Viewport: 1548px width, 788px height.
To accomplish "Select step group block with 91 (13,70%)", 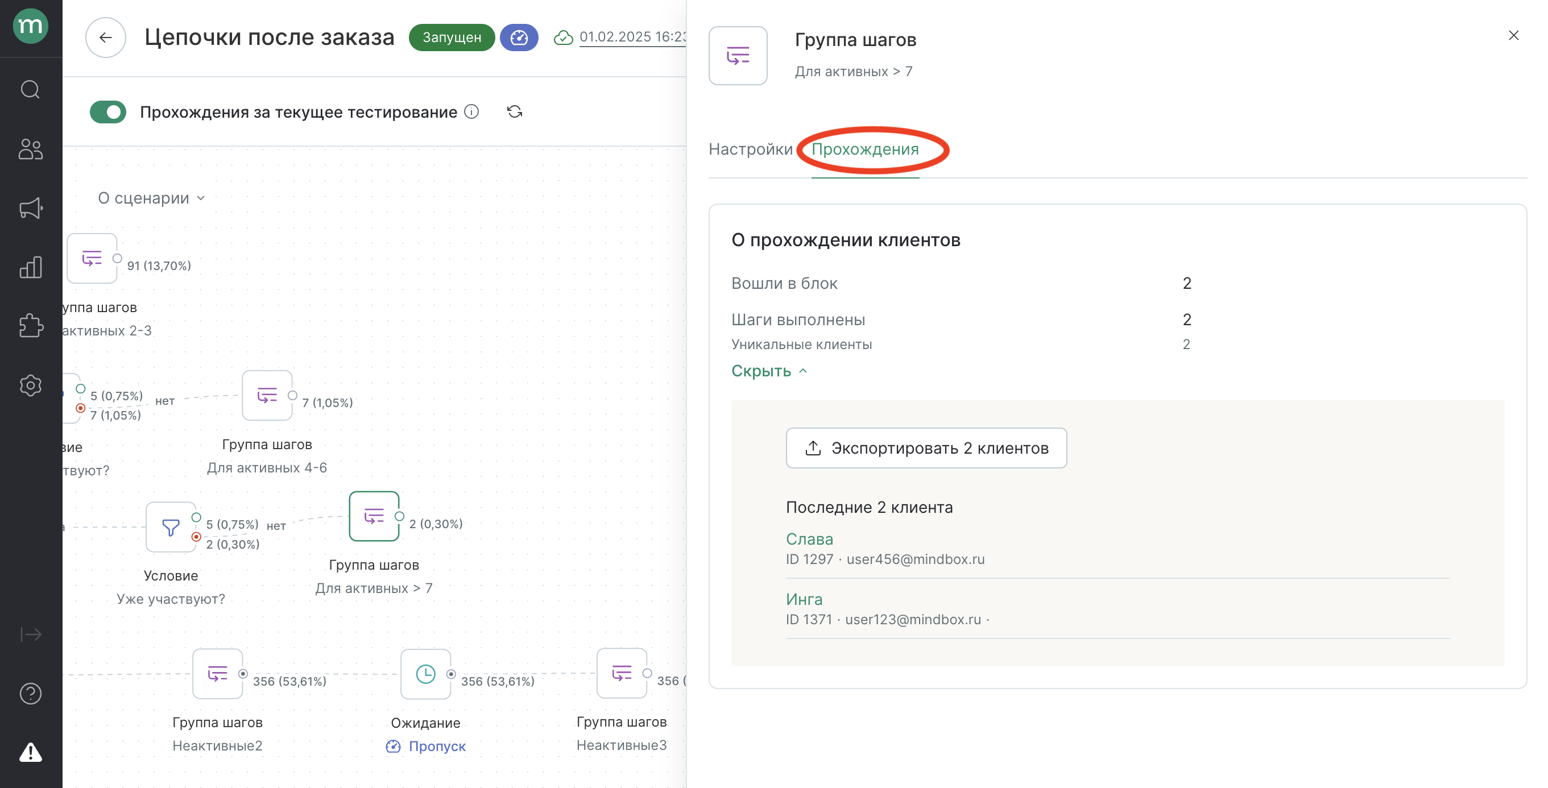I will (x=92, y=258).
